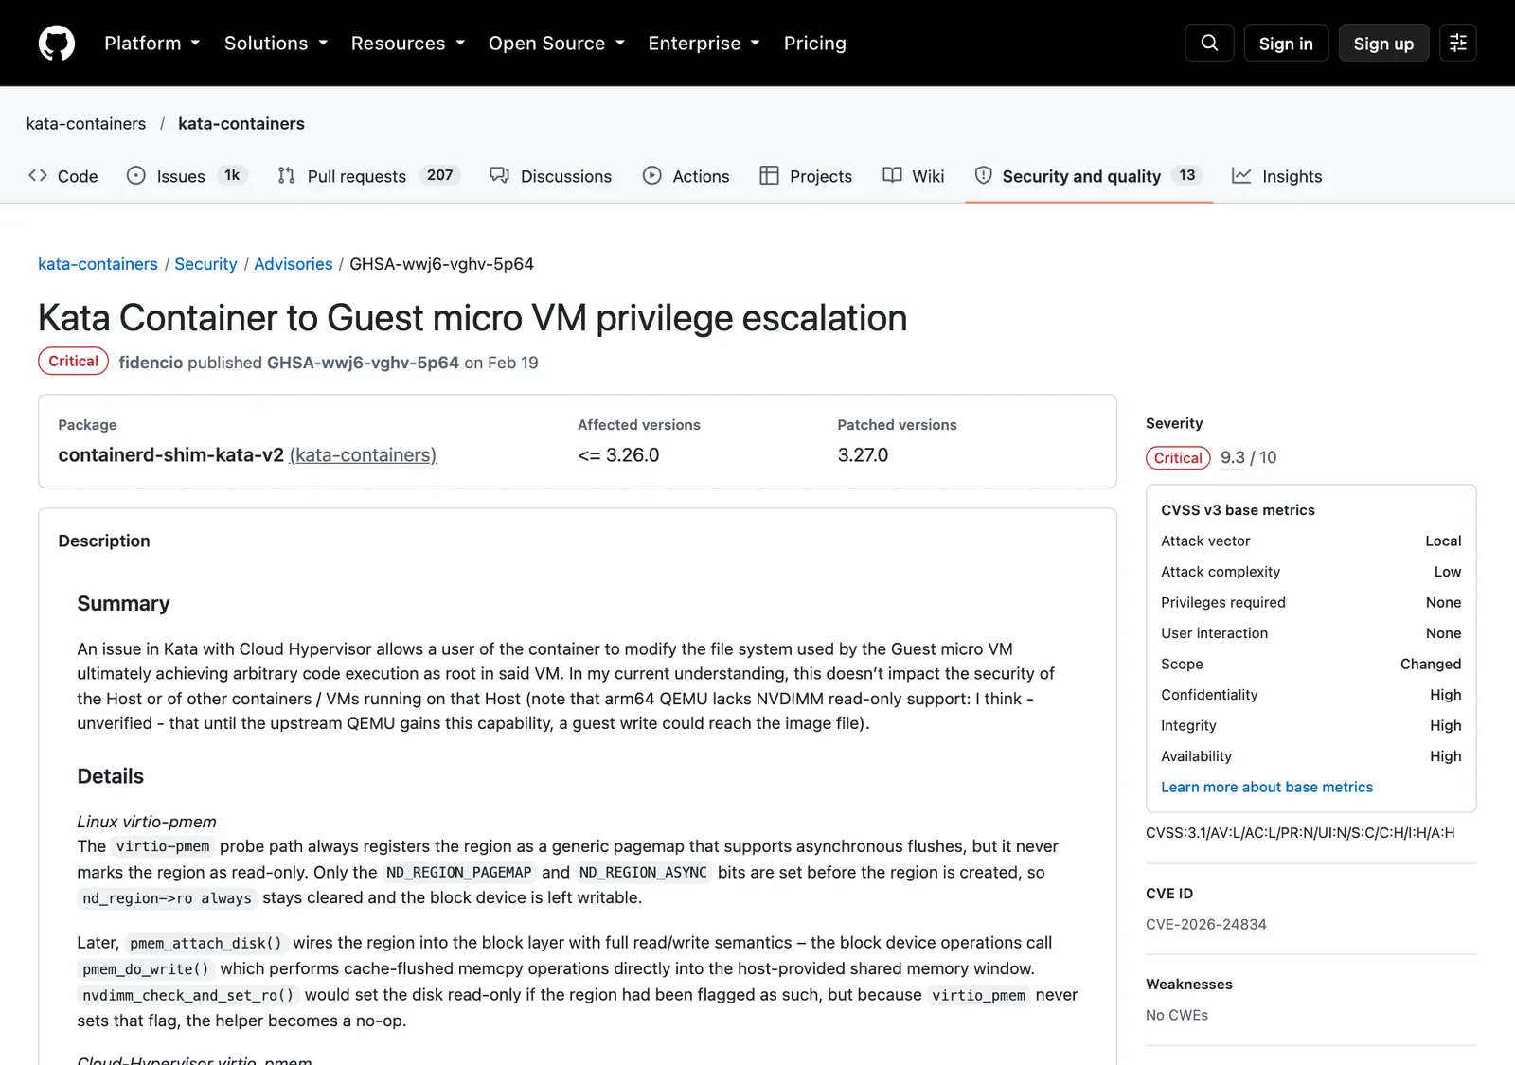Image resolution: width=1515 pixels, height=1065 pixels.
Task: Click the Wiki book icon
Action: (x=892, y=175)
